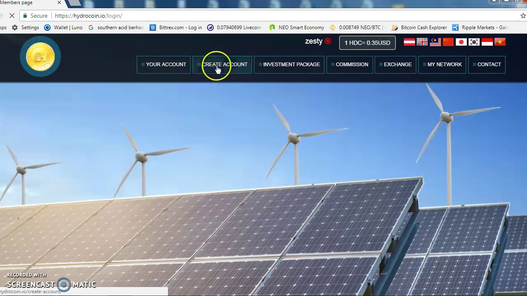The image size is (527, 296).
Task: Open the Ripple Markets bookmark
Action: [x=480, y=28]
